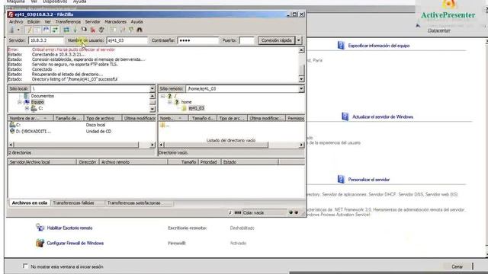Click Puerto input field
The image size is (488, 274).
click(246, 40)
